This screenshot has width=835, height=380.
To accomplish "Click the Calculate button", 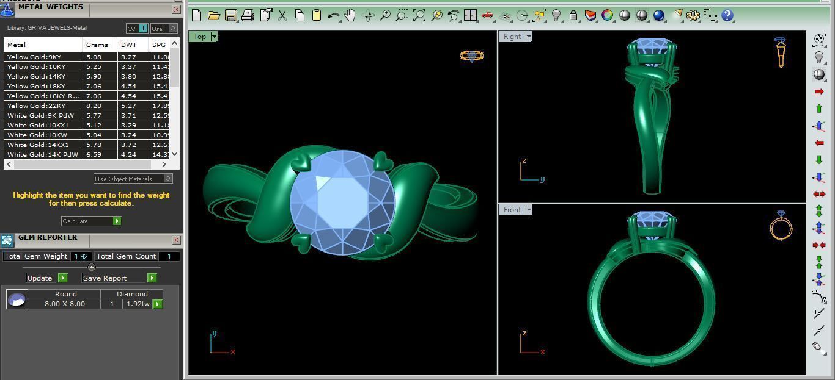I will (92, 221).
